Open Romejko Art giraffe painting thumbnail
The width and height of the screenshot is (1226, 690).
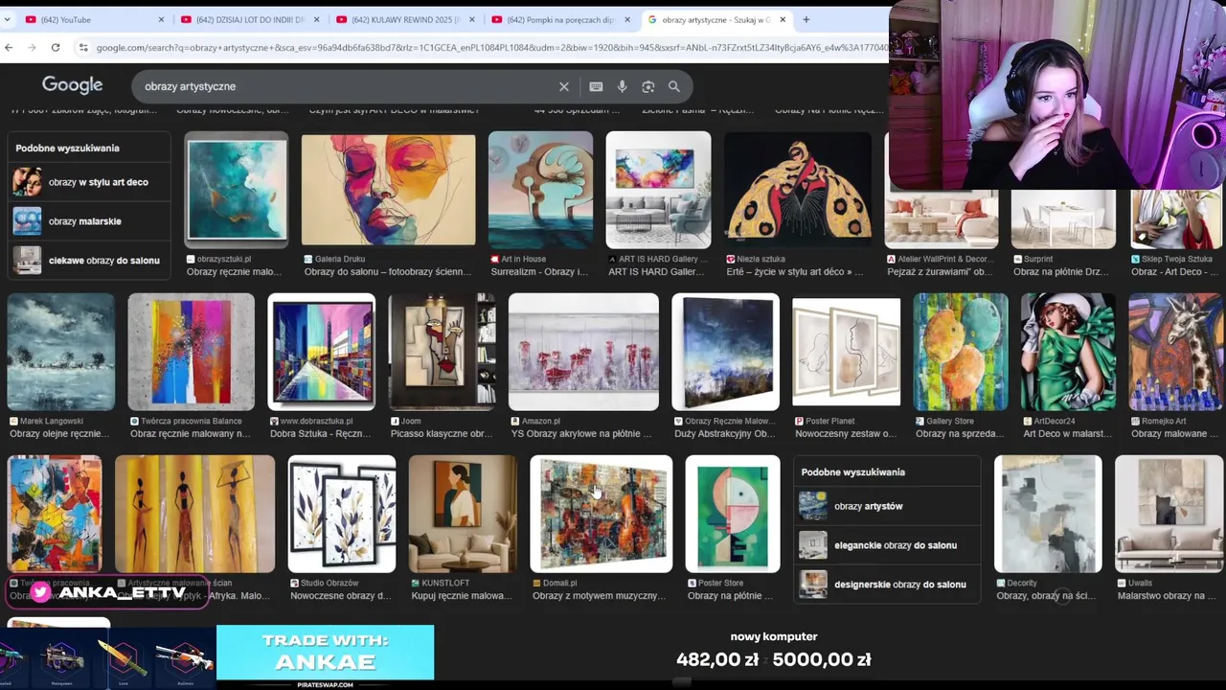[x=1176, y=352]
